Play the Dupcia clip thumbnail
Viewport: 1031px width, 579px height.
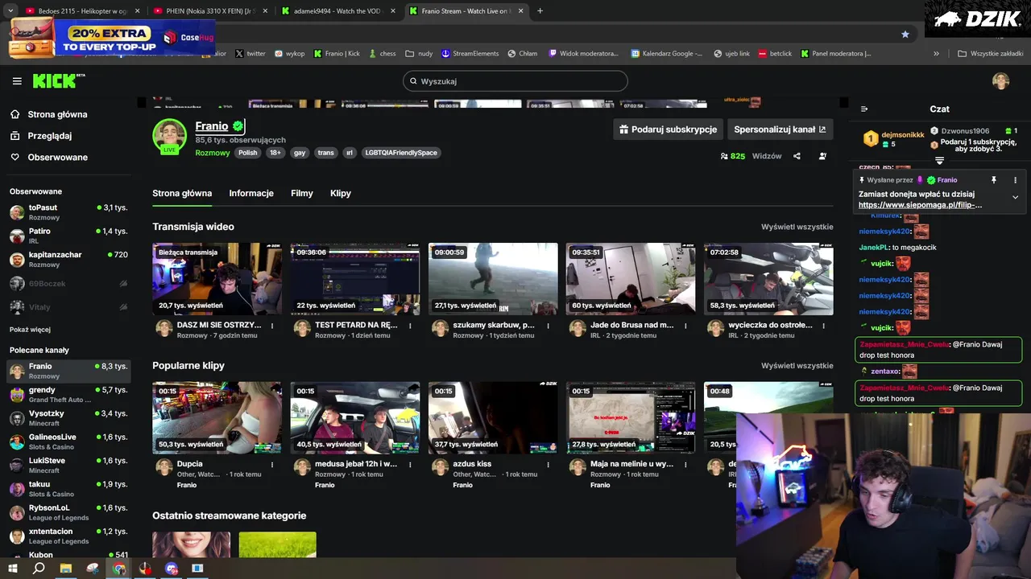pyautogui.click(x=217, y=417)
